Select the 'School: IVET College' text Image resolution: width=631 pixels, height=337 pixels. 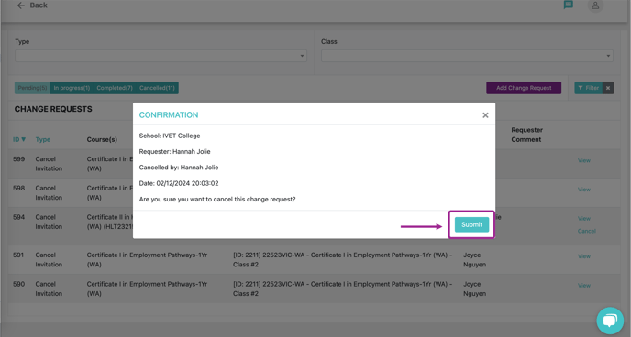click(170, 136)
